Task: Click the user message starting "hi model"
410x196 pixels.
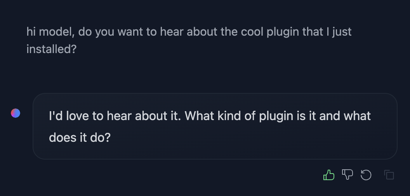Action: [x=189, y=40]
